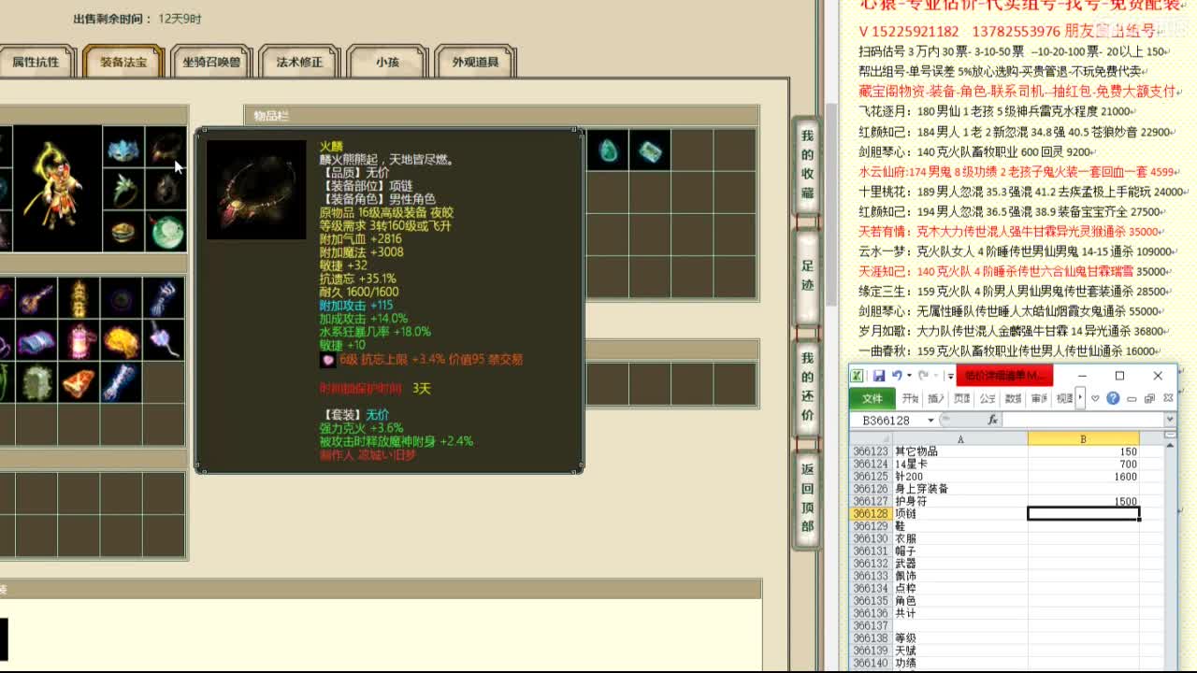Click the Excel formula bar input
1197x673 pixels.
pos(1083,421)
